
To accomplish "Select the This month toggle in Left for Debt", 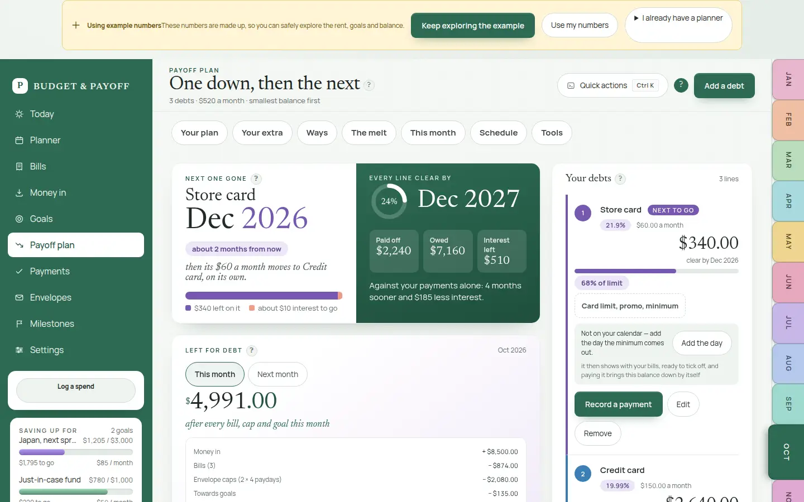I will click(x=215, y=374).
